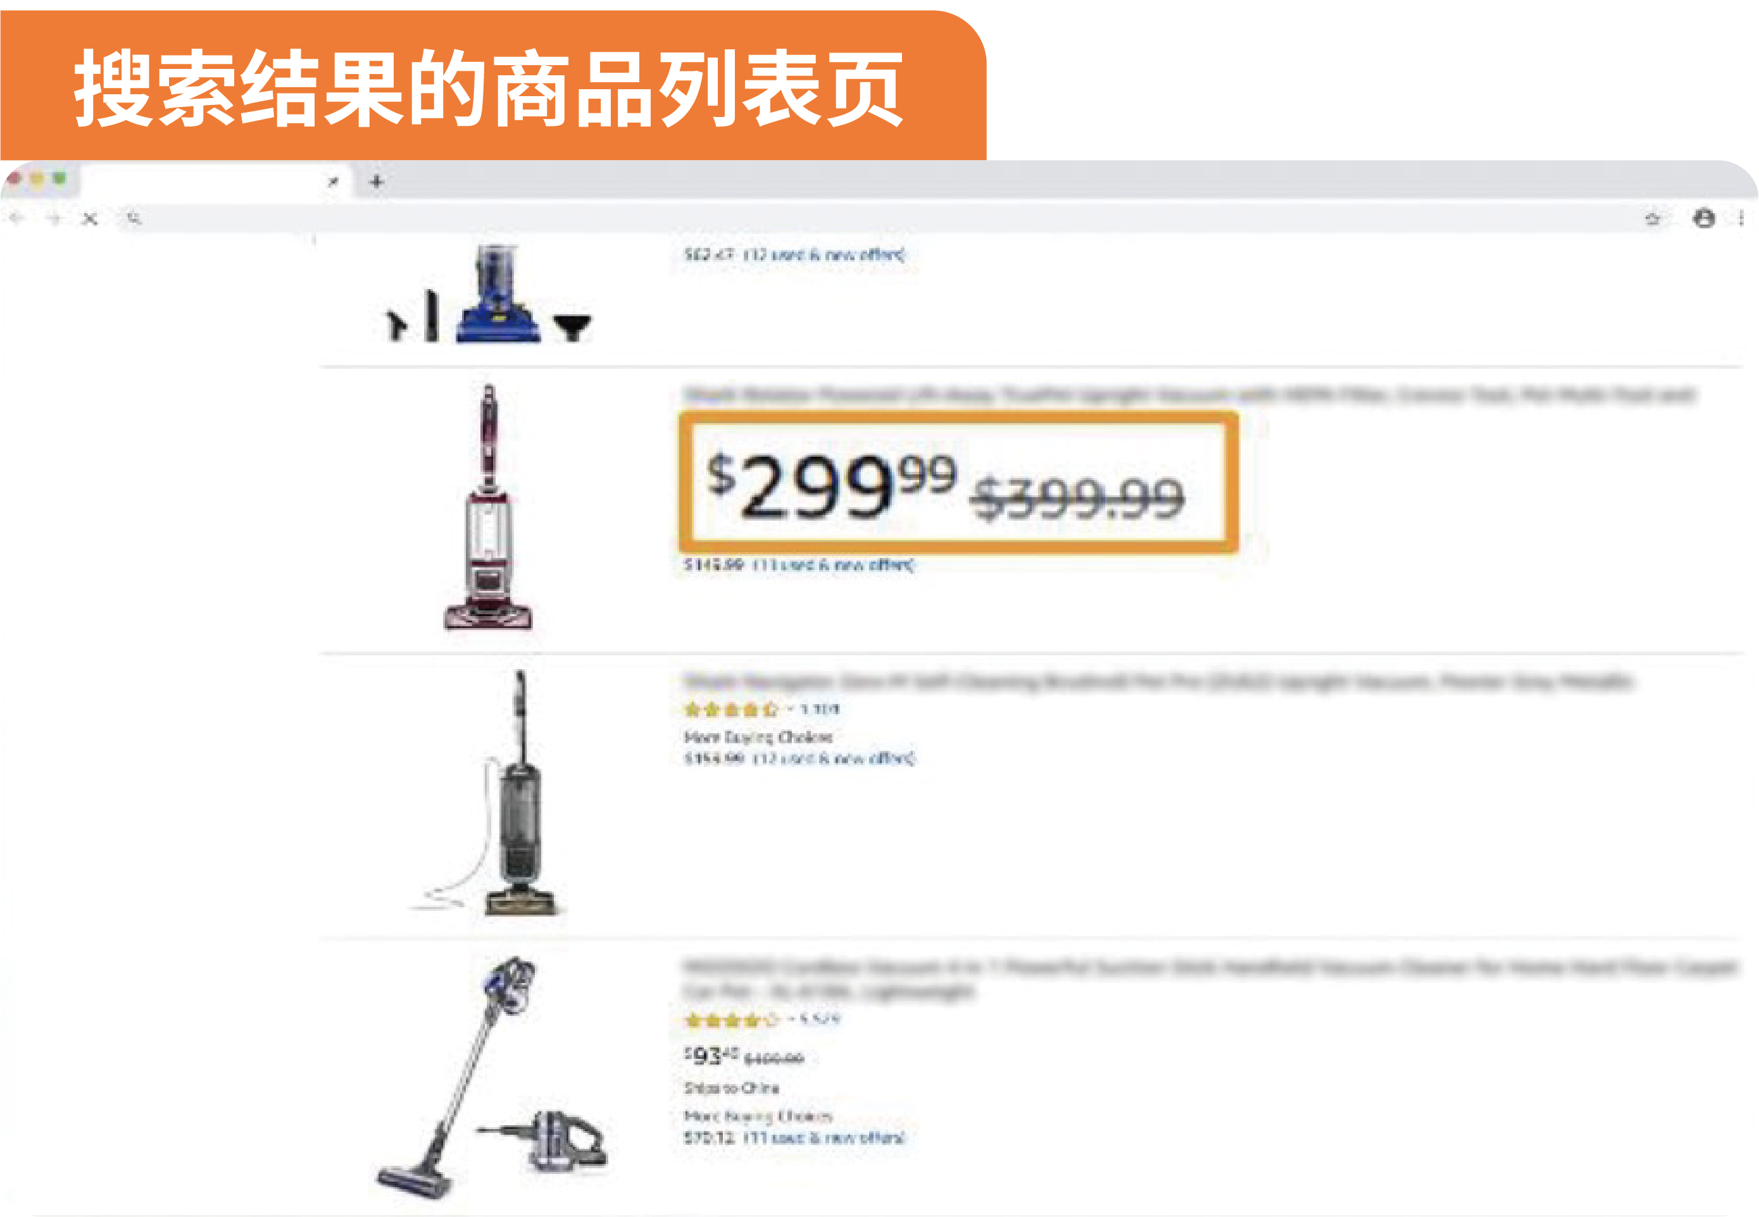Open a new tab with plus button
Screen dimensions: 1759x1217
coord(376,182)
